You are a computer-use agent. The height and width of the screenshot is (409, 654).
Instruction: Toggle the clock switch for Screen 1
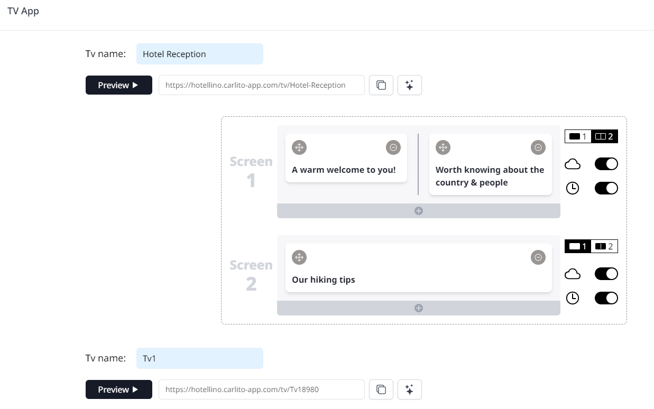click(606, 188)
